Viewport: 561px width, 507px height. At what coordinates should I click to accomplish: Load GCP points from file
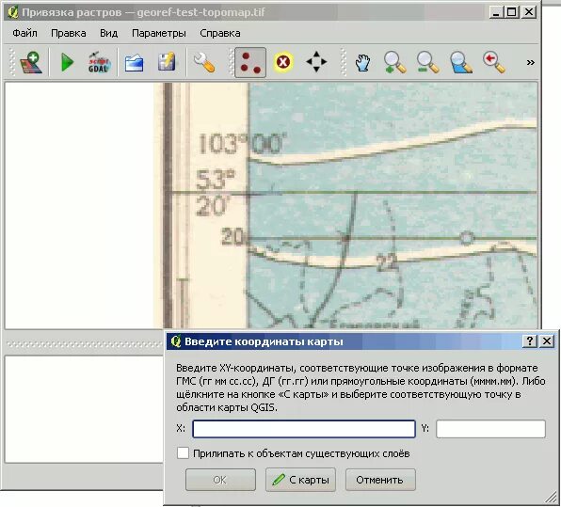pos(134,63)
